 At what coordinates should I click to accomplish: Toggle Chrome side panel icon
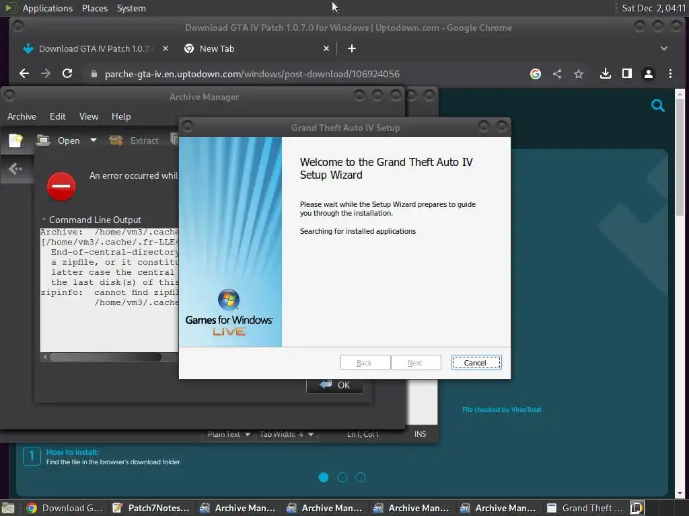point(627,73)
